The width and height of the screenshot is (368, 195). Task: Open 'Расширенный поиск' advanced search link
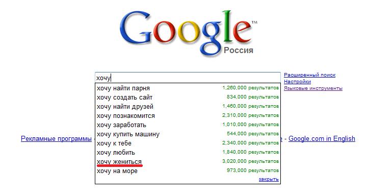click(309, 75)
